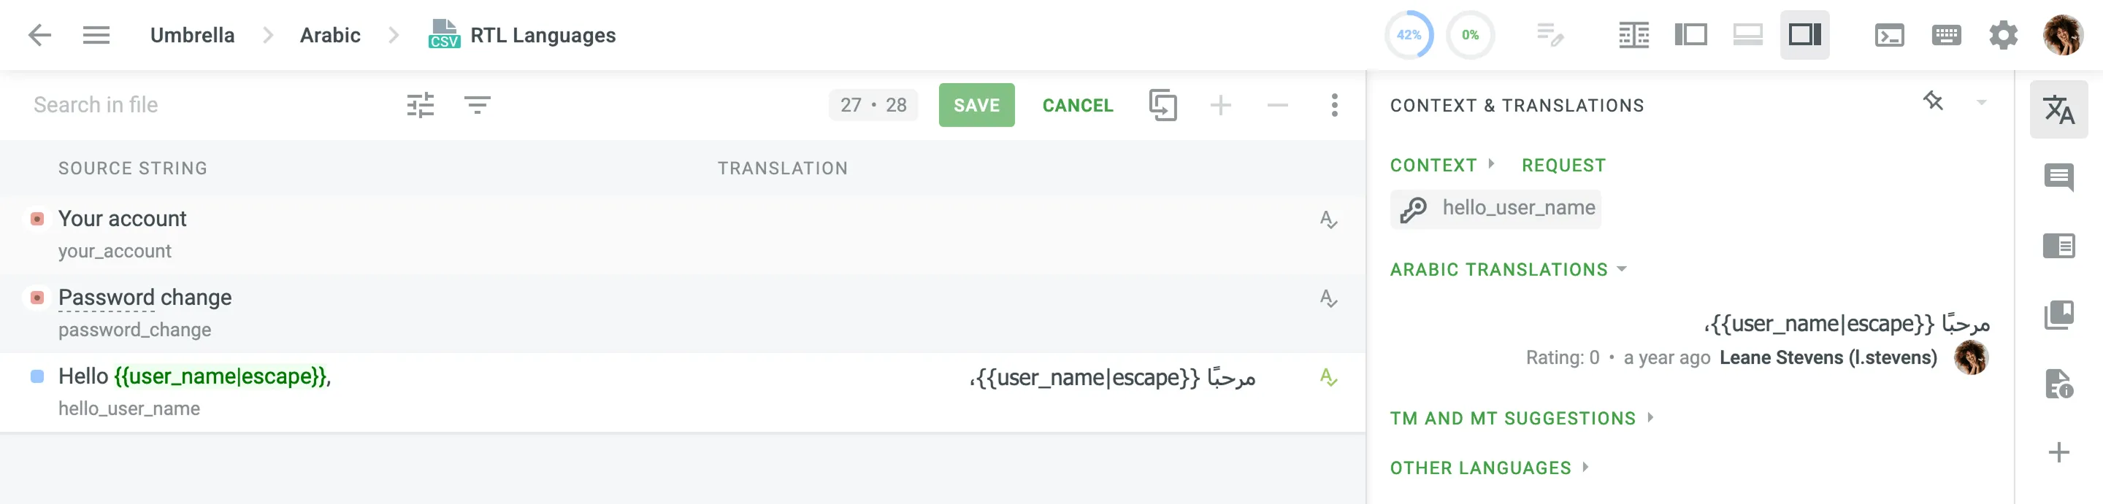Open the main hamburger menu

point(96,35)
